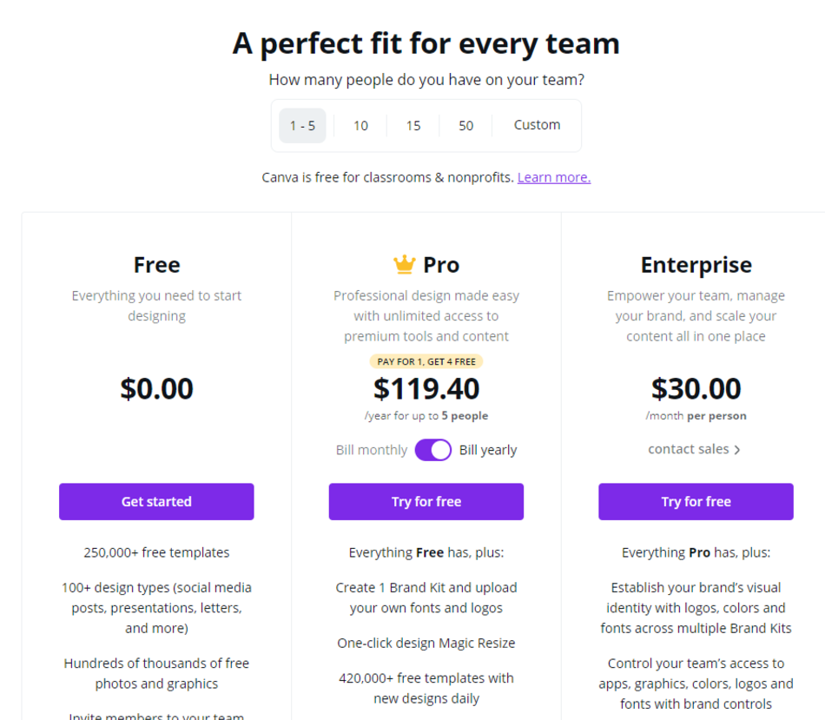Click the Pro plan crown icon
Image resolution: width=825 pixels, height=720 pixels.
(405, 264)
